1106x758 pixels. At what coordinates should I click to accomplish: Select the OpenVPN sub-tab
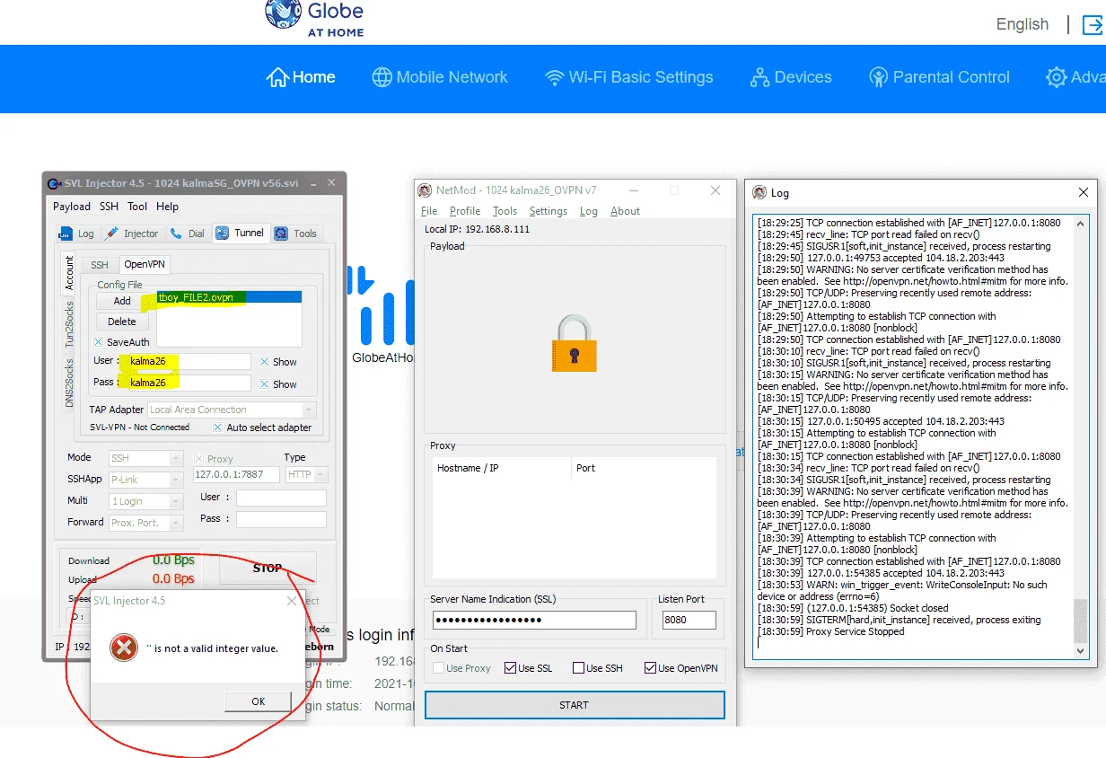(144, 264)
